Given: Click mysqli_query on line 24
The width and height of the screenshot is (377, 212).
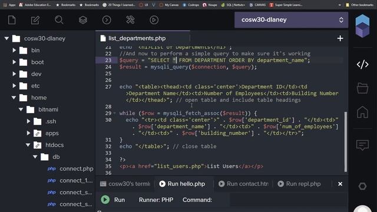Looking at the screenshot, I should (170, 67).
